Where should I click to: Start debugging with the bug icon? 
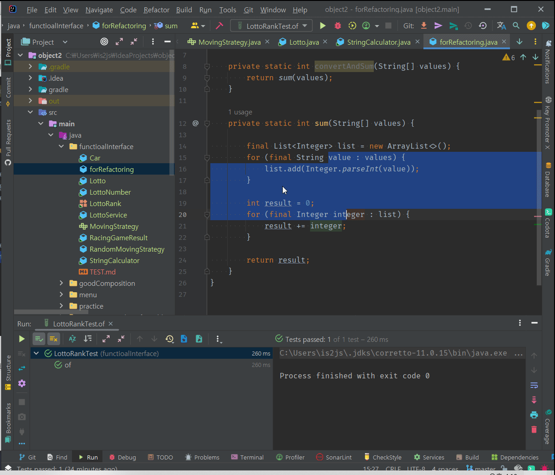tap(338, 26)
